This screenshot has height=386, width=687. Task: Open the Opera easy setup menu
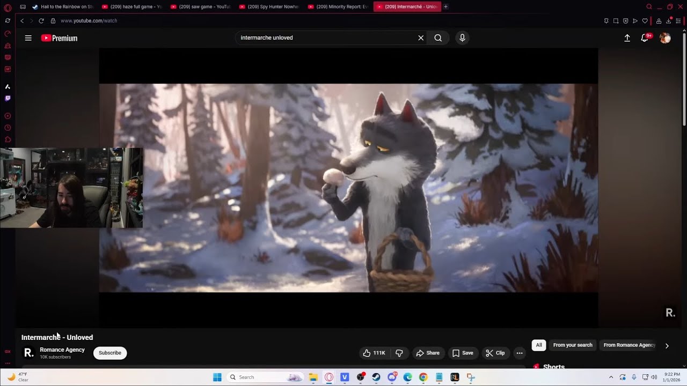point(678,21)
